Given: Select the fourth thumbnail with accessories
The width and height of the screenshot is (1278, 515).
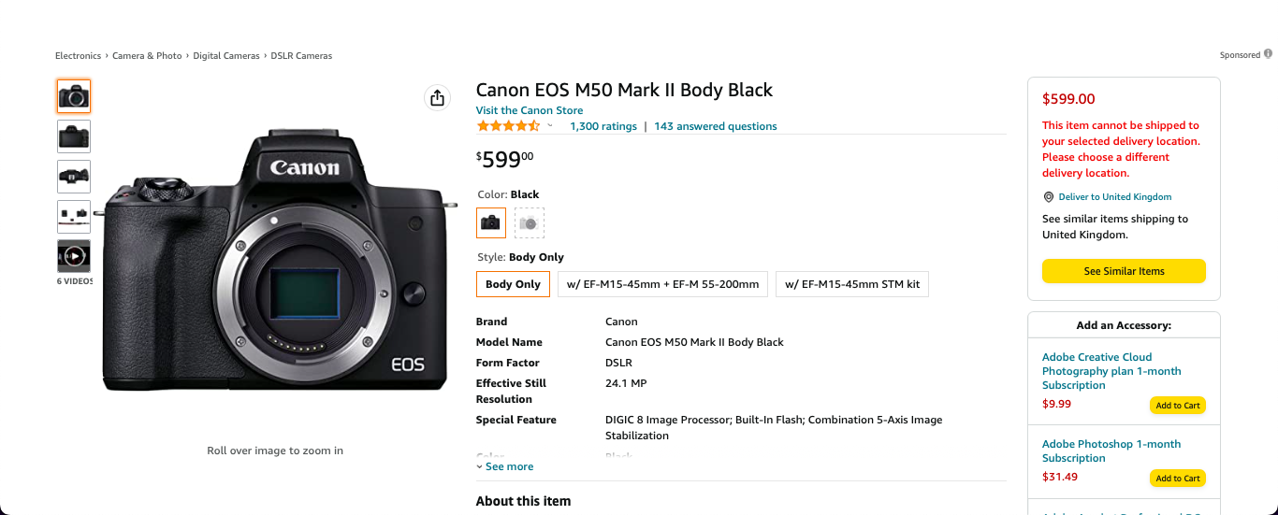Looking at the screenshot, I should click(74, 217).
